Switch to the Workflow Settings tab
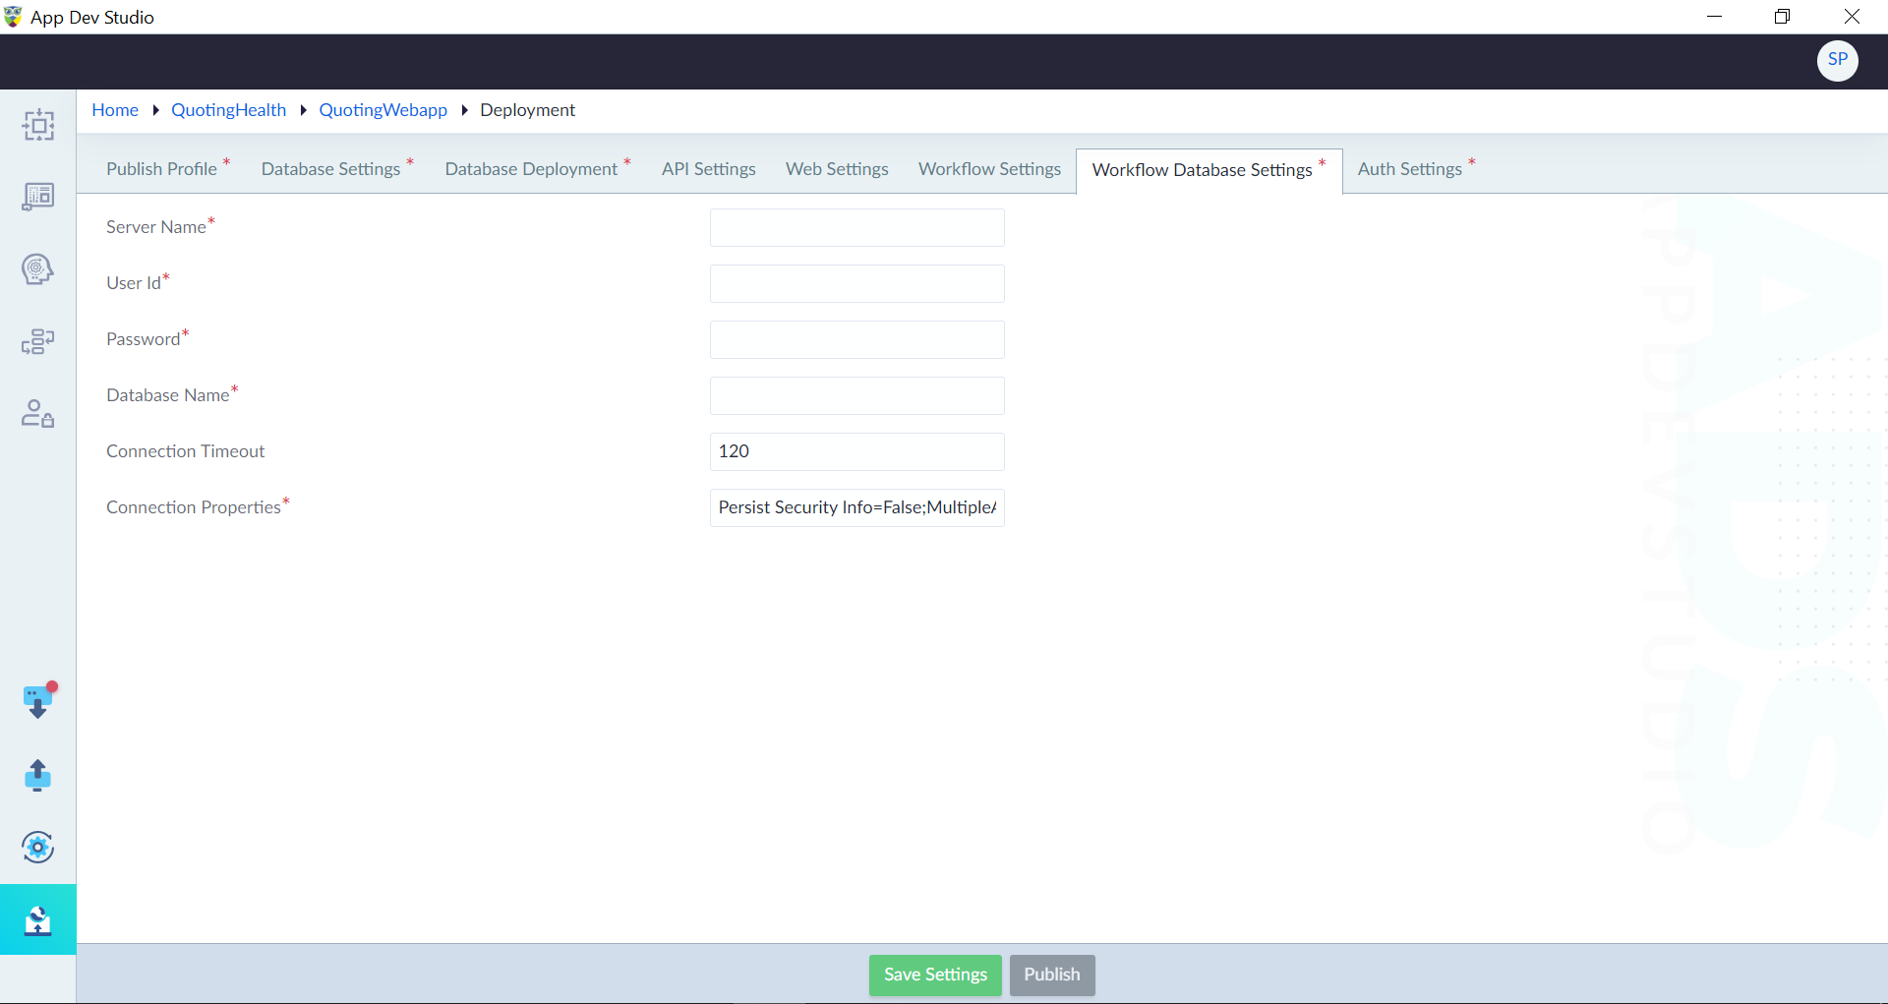 (989, 169)
